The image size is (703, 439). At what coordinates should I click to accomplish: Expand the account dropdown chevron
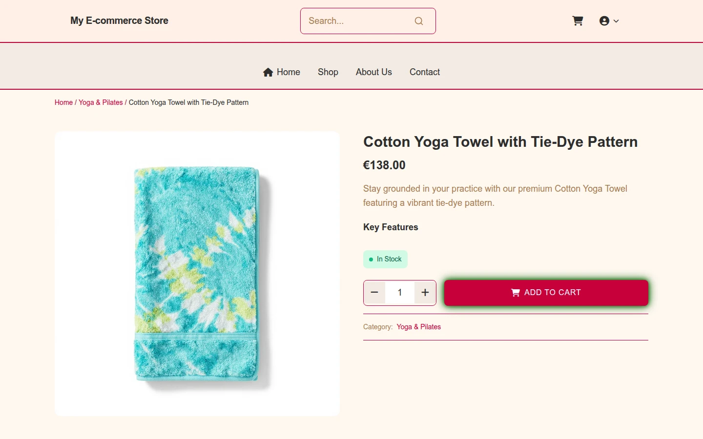coord(616,21)
